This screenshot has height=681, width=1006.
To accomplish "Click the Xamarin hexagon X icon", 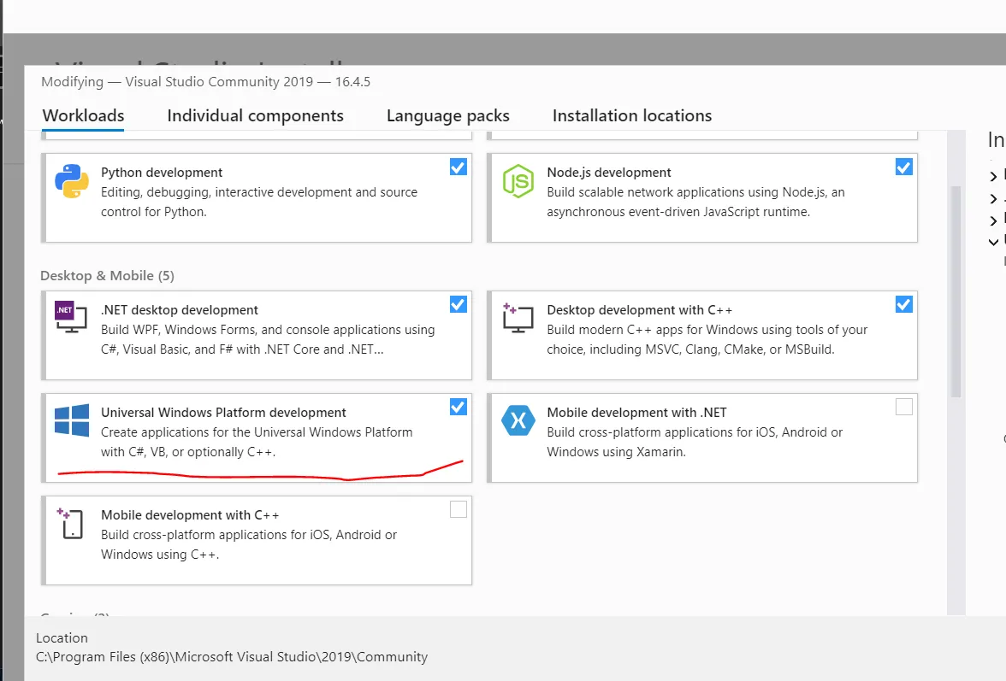I will [518, 421].
